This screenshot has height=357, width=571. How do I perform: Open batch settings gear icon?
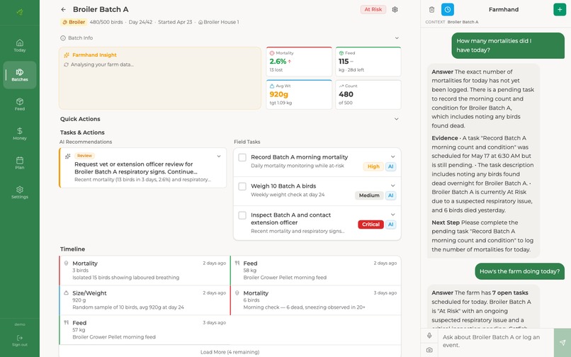point(395,9)
